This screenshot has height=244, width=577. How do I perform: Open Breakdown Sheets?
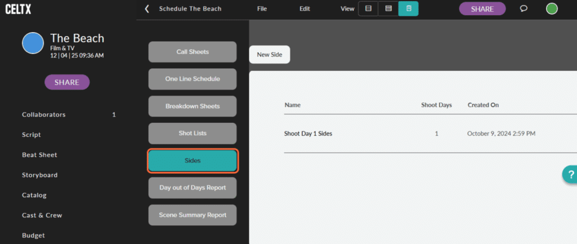tap(193, 106)
